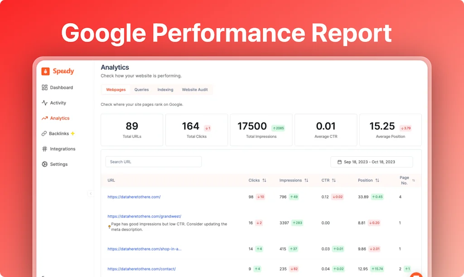Sort table by CTR column arrows
The image size is (464, 277).
[x=334, y=180]
